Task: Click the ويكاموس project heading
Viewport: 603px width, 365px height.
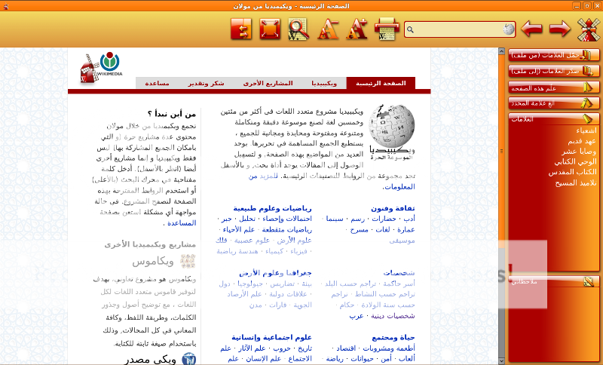Action: pos(153,262)
